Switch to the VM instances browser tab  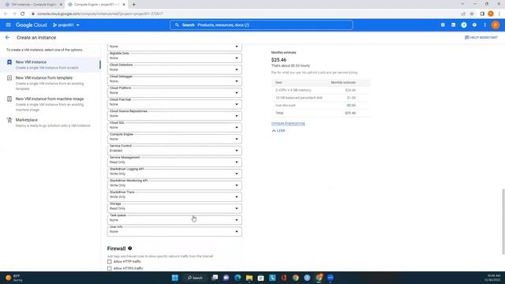(x=33, y=5)
